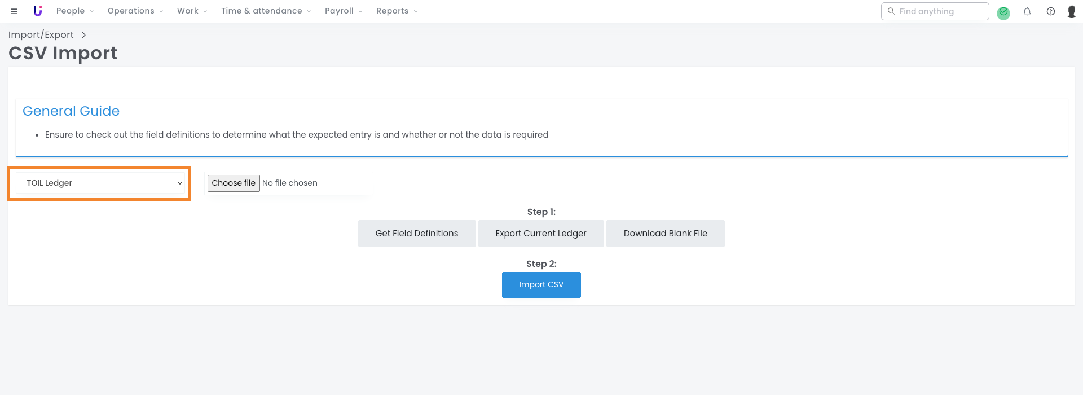Viewport: 1083px width, 395px height.
Task: Click Export Current Ledger
Action: pos(541,234)
